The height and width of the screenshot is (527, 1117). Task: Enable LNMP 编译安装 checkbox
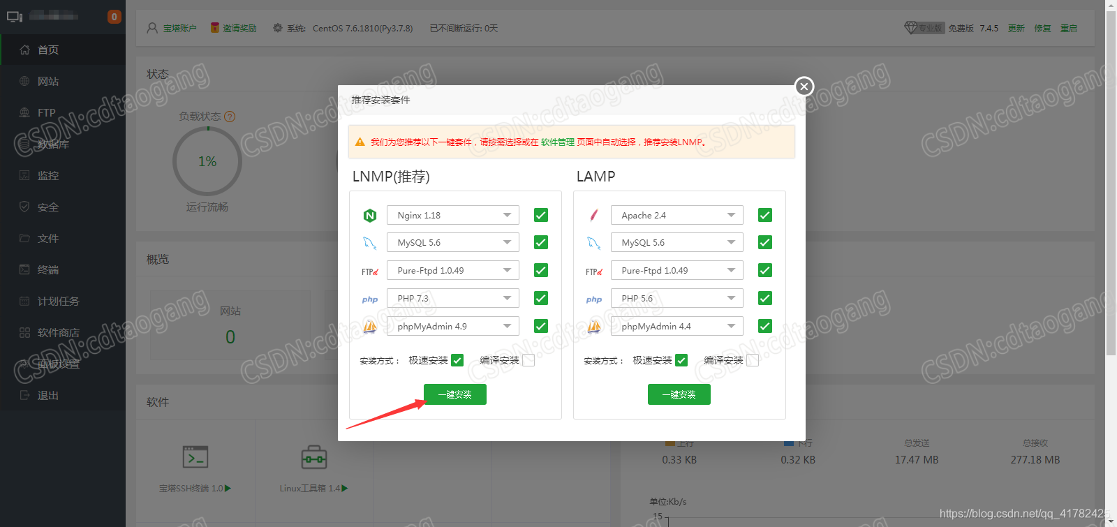pyautogui.click(x=528, y=360)
